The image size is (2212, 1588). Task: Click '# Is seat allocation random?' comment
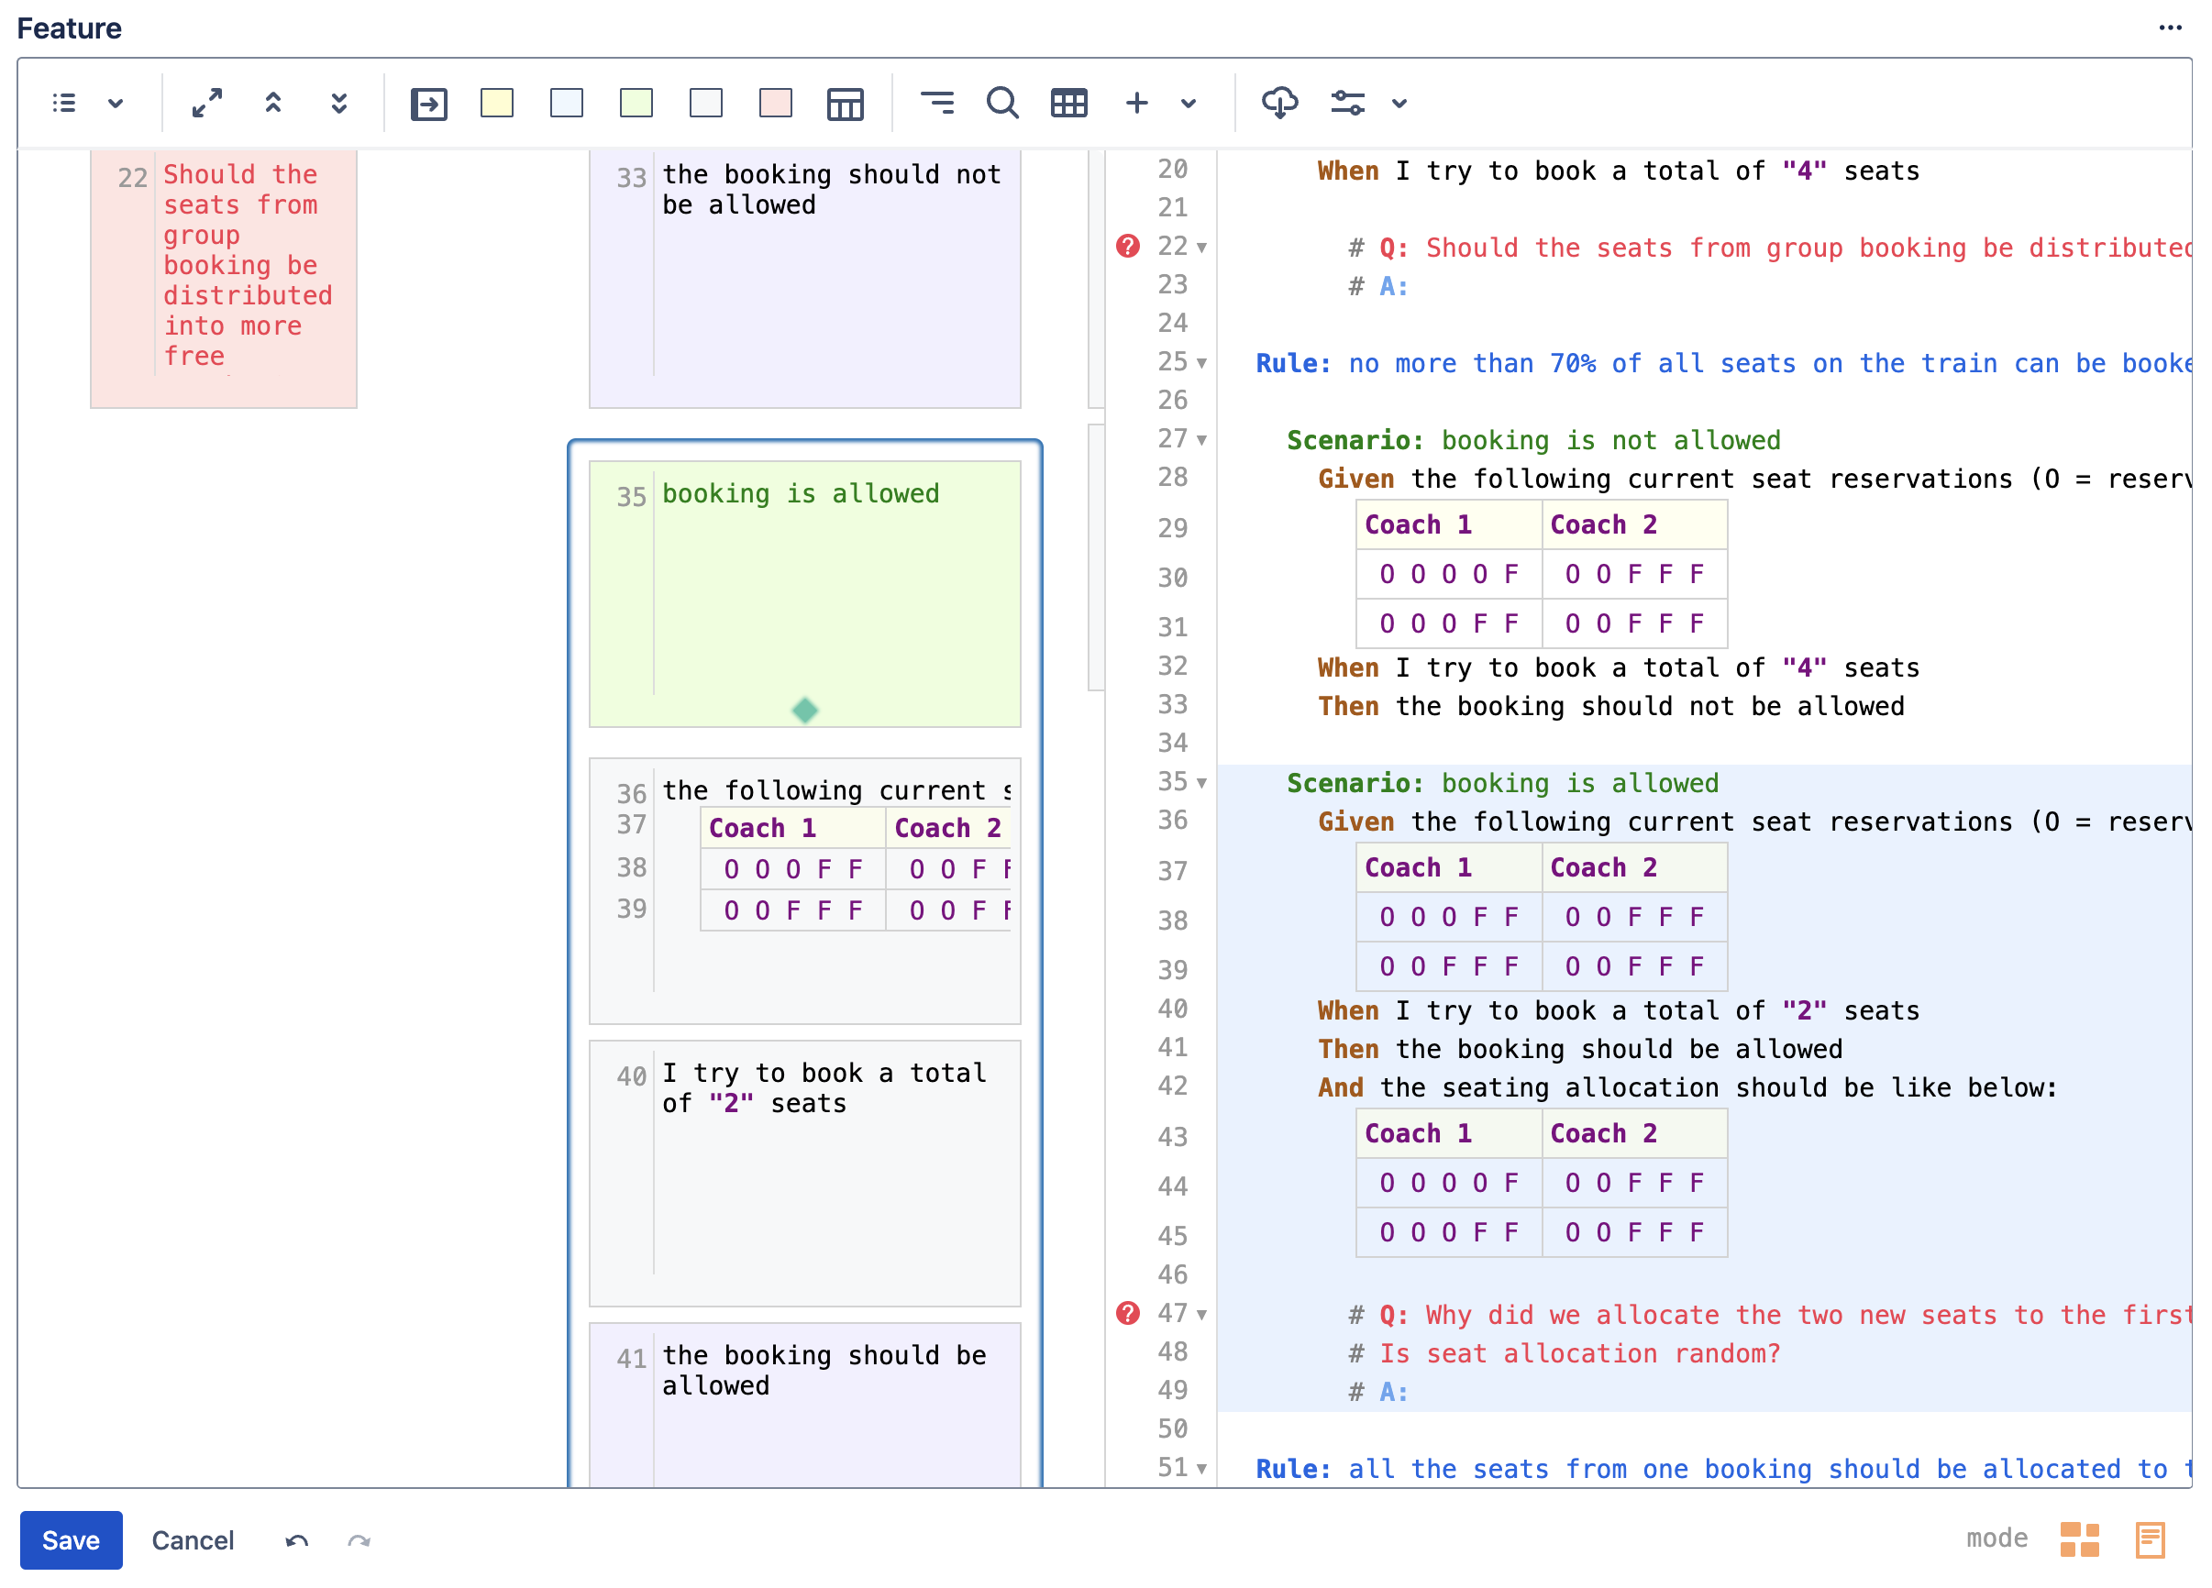[x=1565, y=1354]
